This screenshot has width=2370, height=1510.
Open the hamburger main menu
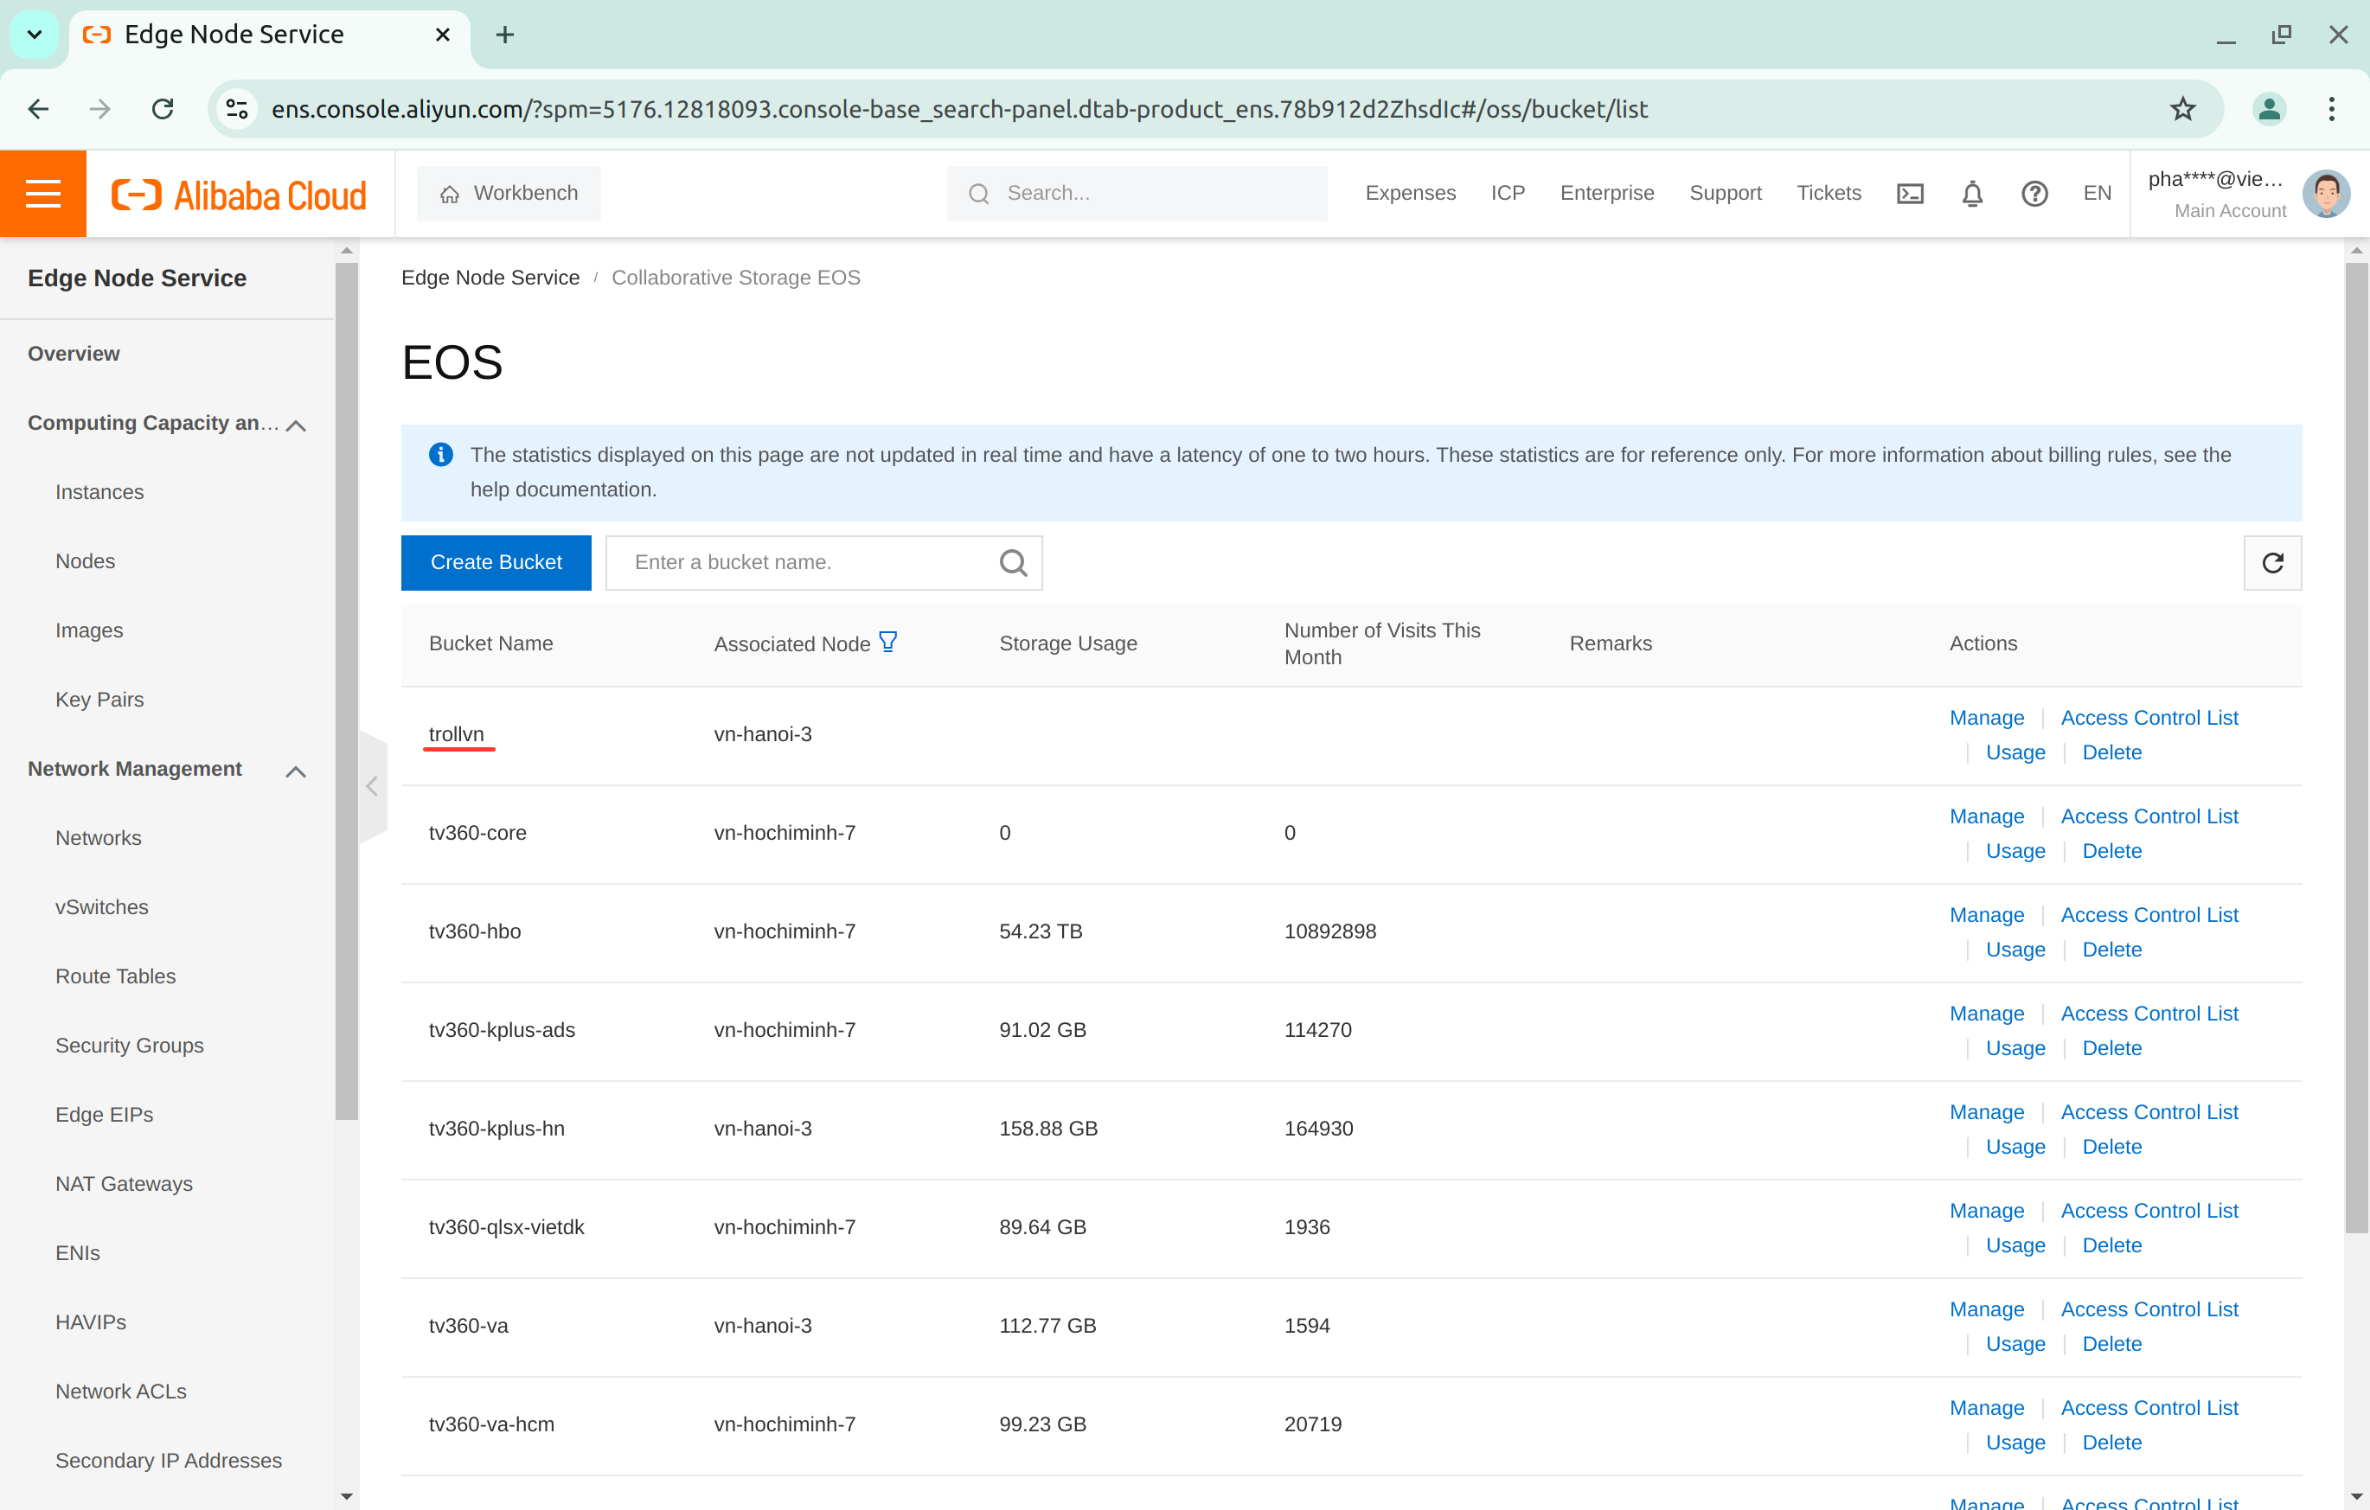pos(43,193)
